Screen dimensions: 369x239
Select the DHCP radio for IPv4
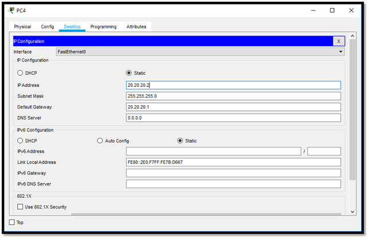pos(21,73)
